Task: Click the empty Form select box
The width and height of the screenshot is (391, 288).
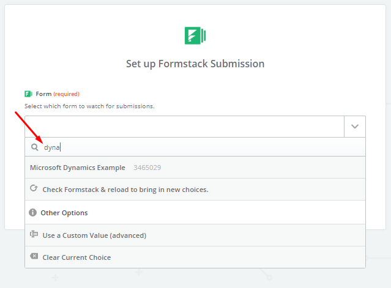Action: pos(184,127)
